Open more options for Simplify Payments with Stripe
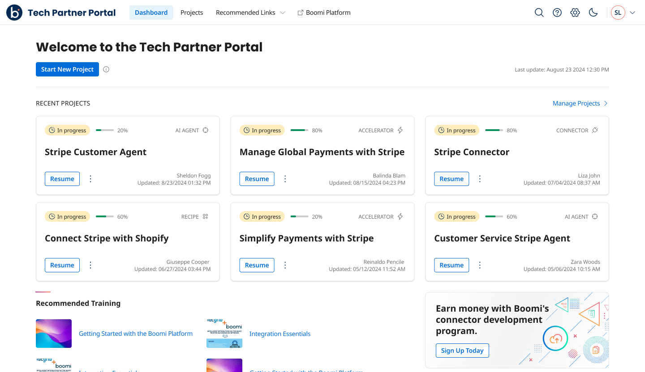The height and width of the screenshot is (372, 645). 285,265
